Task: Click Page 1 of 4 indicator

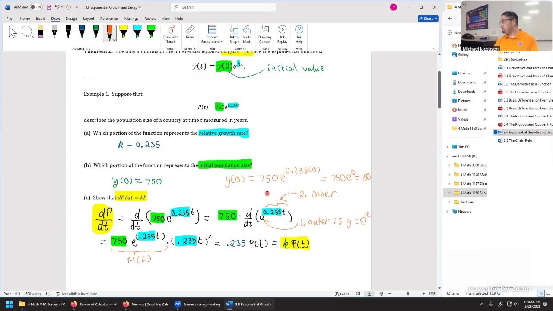Action: 12,294
